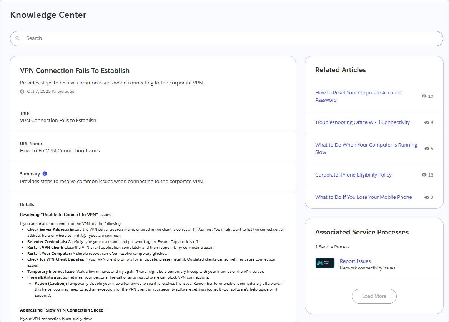This screenshot has width=449, height=322.
Task: Click the Title value VPN Connection Fails to Establish
Action: [58, 121]
